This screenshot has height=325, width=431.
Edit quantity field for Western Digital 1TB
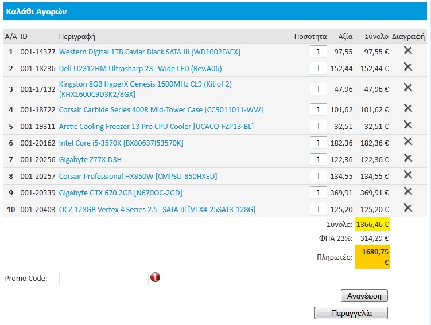click(x=319, y=52)
